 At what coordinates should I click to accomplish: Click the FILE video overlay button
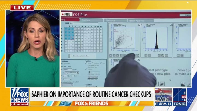coord(66,14)
